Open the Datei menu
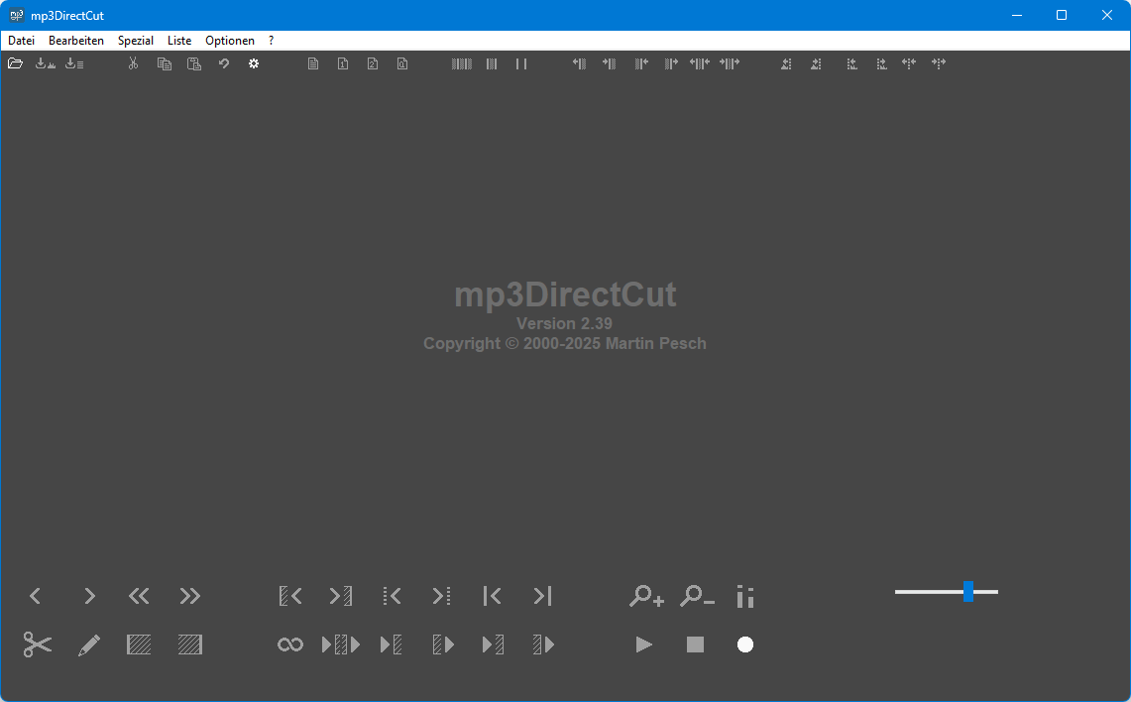Viewport: 1131px width, 702px height. (21, 41)
